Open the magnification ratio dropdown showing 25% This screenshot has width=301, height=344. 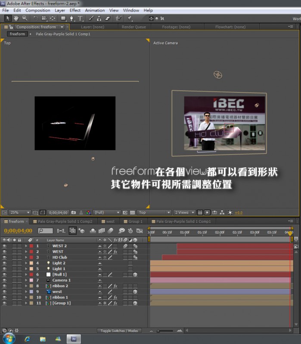20,212
